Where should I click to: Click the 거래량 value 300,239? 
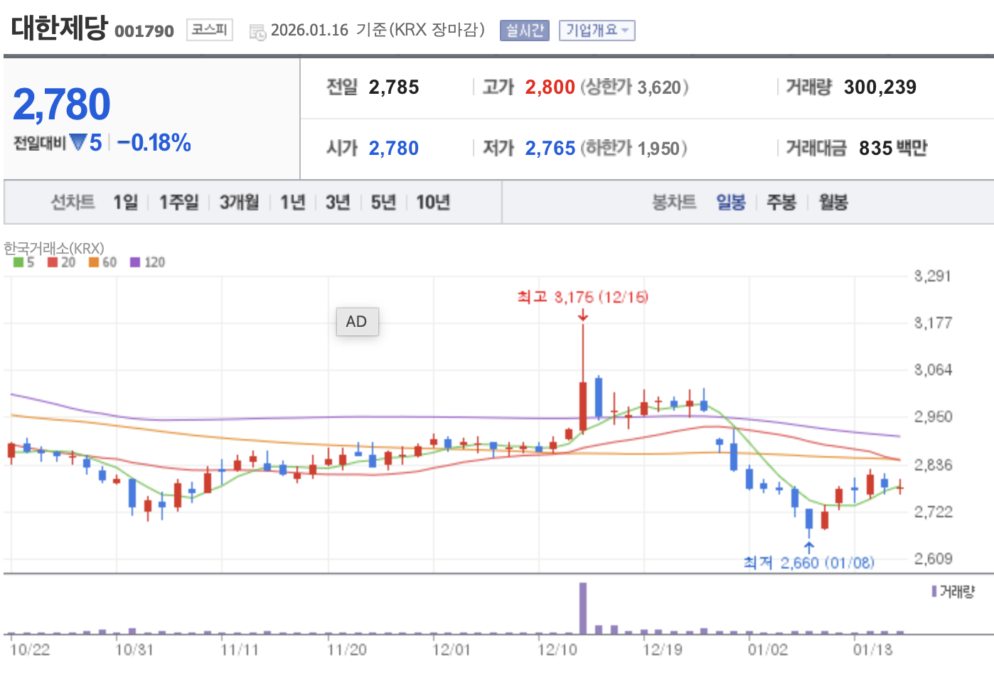point(880,87)
